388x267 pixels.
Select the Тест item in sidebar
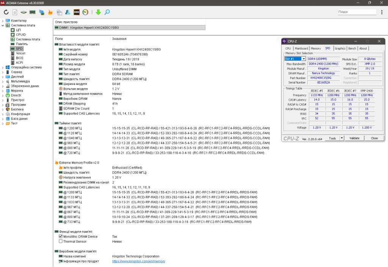pyautogui.click(x=14, y=123)
